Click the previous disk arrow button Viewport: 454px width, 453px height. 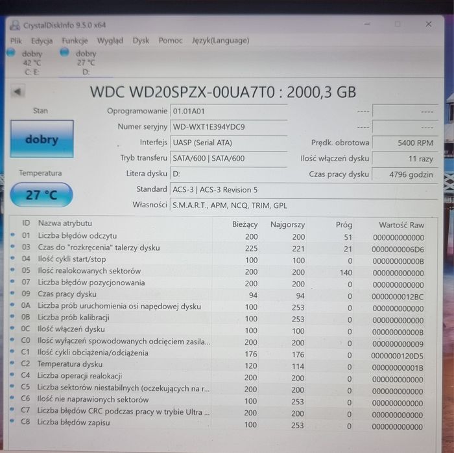[x=18, y=92]
